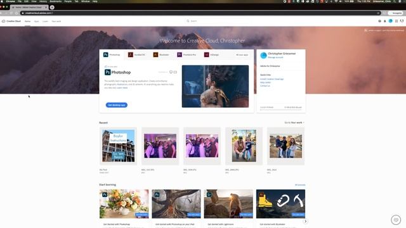The height and width of the screenshot is (228, 406).
Task: Open the Baylor Instructions recent file
Action: click(x=119, y=146)
